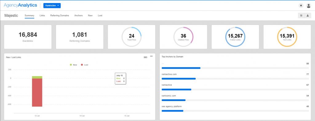This screenshot has height=121, width=315.
Task: Click the rankactive anchor bar with 67
Action: coord(235,89)
